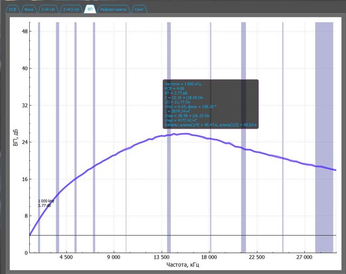The image size is (346, 274).
Task: Show the Смит chart tab
Action: 138,10
